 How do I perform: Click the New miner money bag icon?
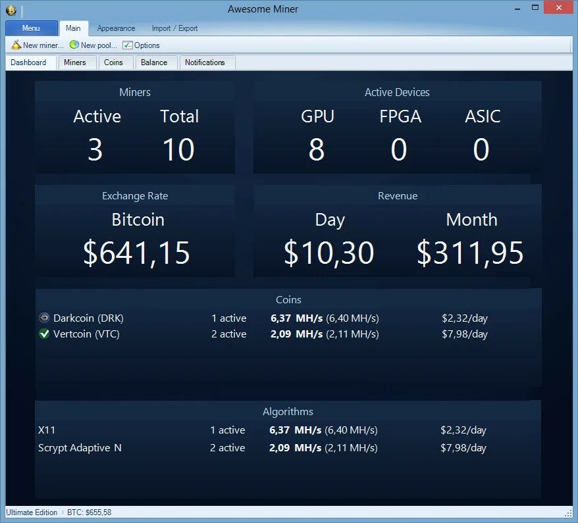pyautogui.click(x=16, y=45)
